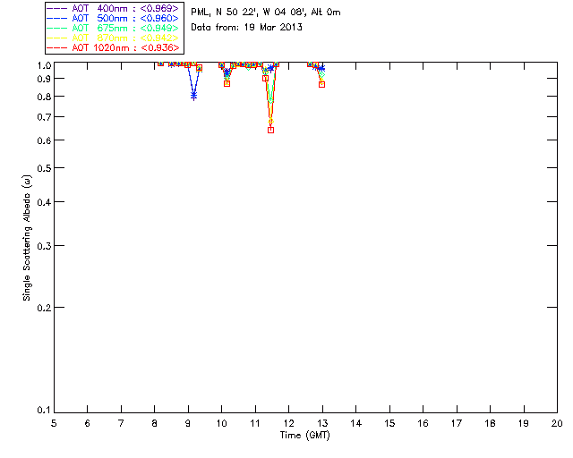The image size is (573, 458).
Task: Click the x-axis tick label 10
Action: tap(221, 423)
